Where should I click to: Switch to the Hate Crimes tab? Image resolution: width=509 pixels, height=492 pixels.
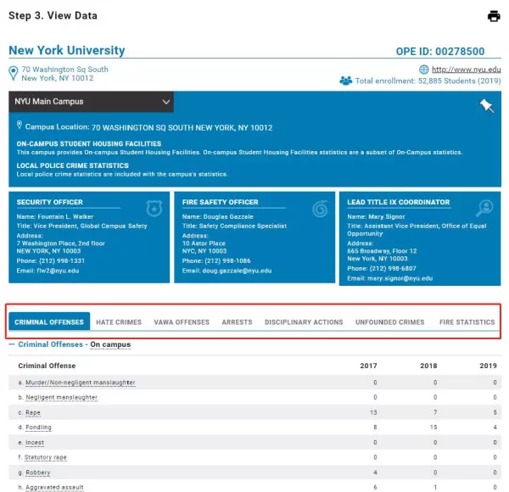(119, 322)
